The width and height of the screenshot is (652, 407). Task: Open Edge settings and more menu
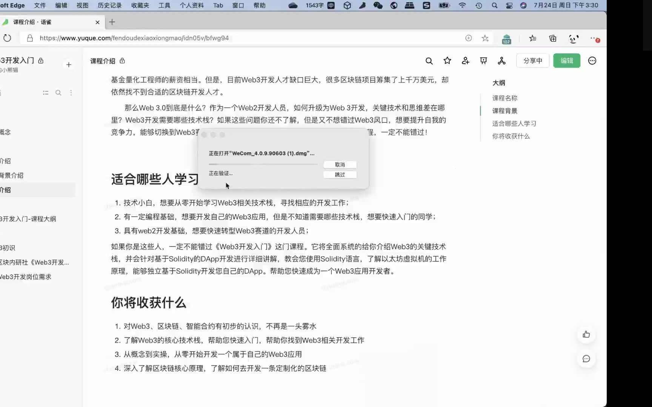click(x=594, y=38)
